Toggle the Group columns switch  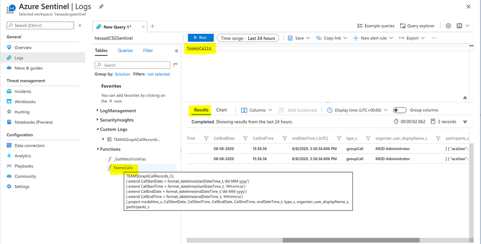click(x=400, y=110)
